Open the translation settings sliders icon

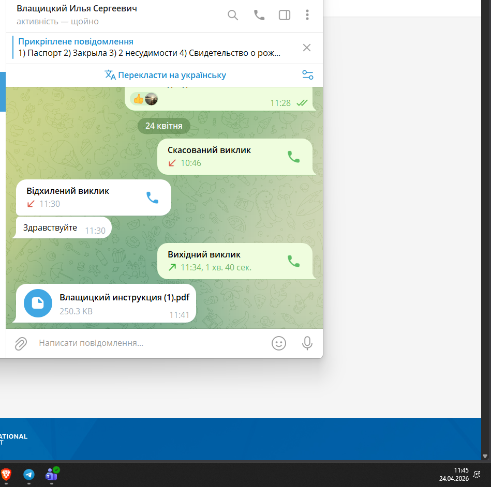pyautogui.click(x=307, y=75)
